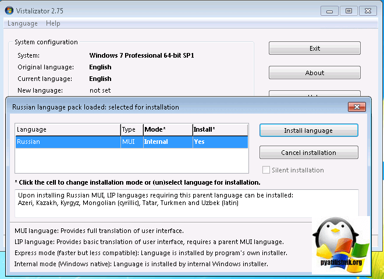Click the LIP languages info text box
The height and width of the screenshot is (279, 384).
[187, 203]
